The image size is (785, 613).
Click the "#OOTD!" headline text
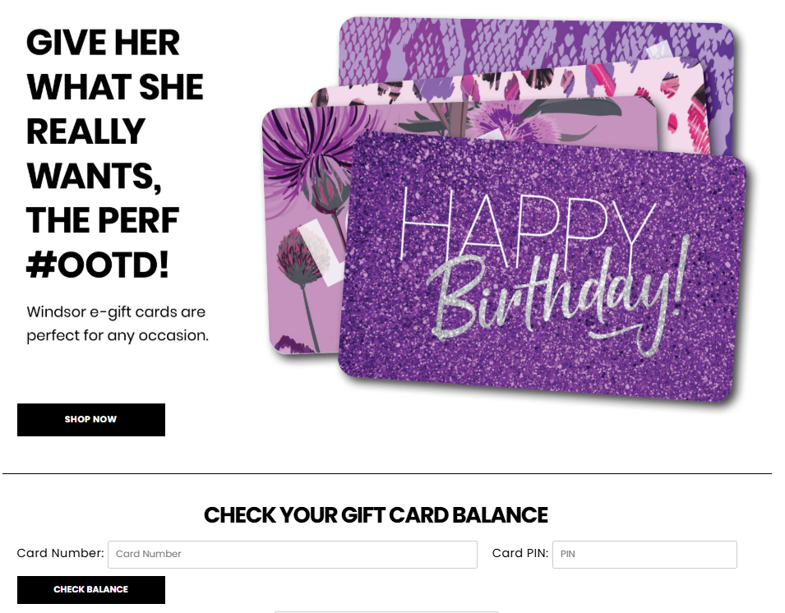point(98,265)
